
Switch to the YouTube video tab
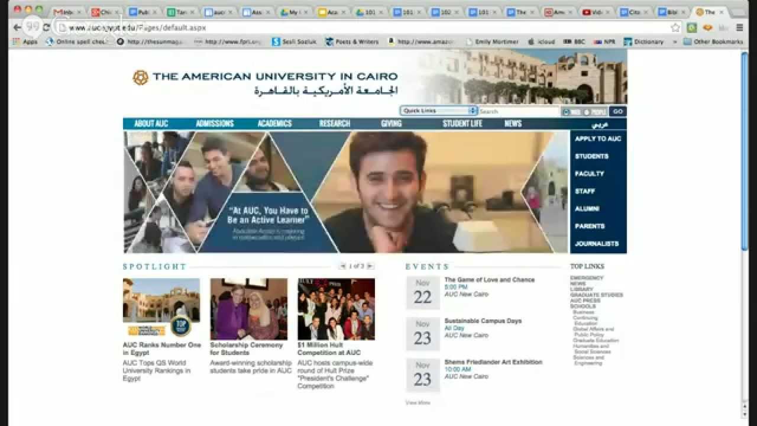[x=595, y=12]
